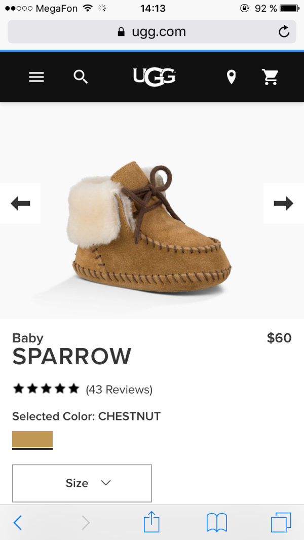
Task: Tap the chevron in Size selector
Action: tap(106, 483)
